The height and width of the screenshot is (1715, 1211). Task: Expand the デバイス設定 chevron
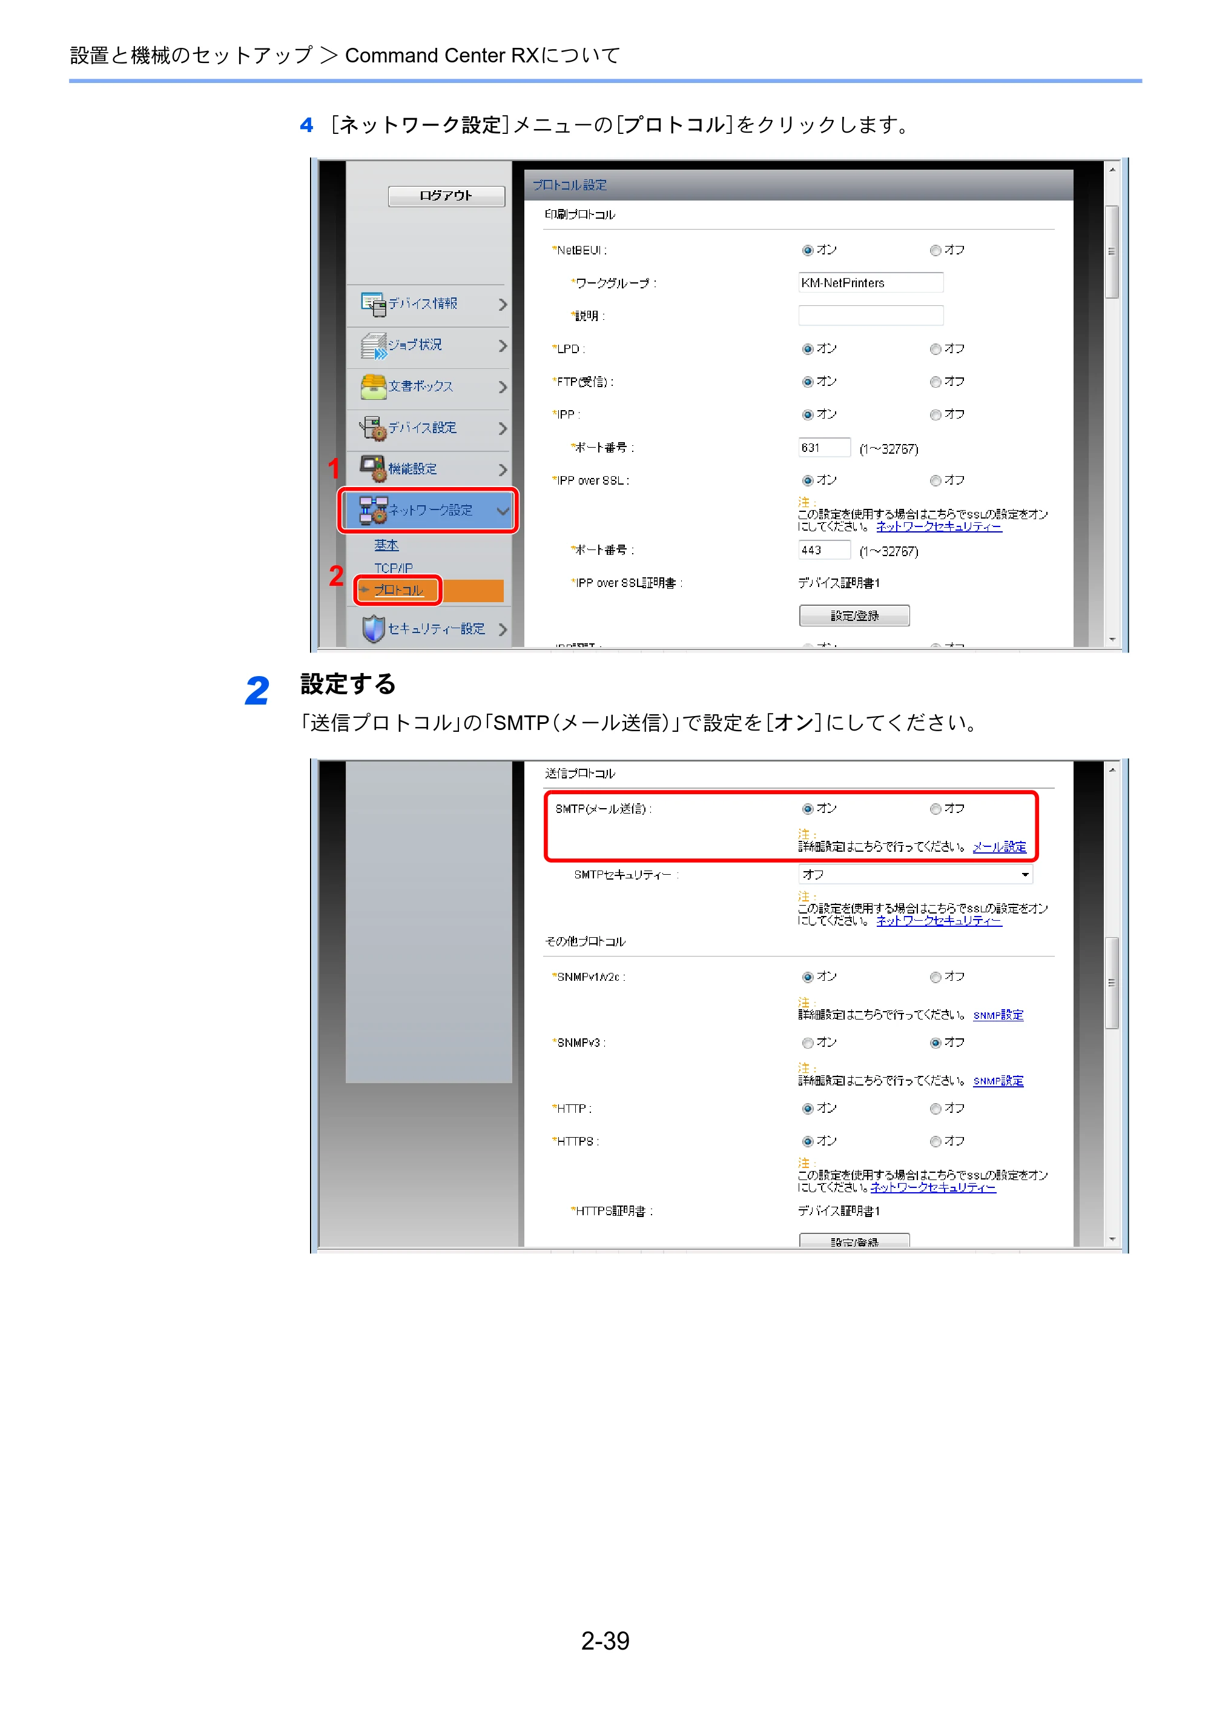[503, 428]
